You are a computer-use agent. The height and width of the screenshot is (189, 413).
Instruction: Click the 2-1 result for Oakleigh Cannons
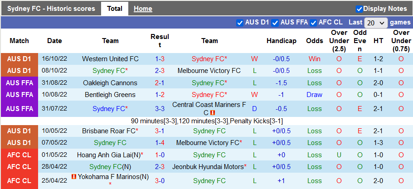click(x=160, y=83)
